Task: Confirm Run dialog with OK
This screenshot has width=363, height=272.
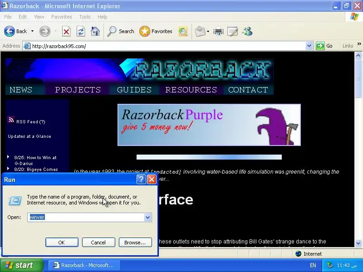Action: (x=62, y=243)
